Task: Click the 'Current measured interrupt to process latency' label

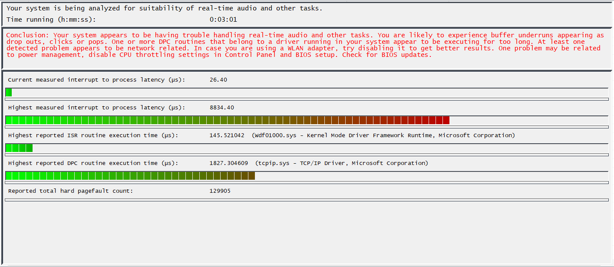Action: pyautogui.click(x=96, y=80)
